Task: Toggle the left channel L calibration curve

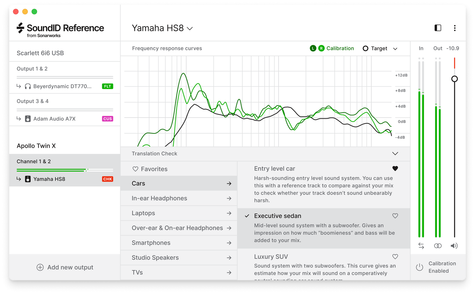Action: coord(313,48)
